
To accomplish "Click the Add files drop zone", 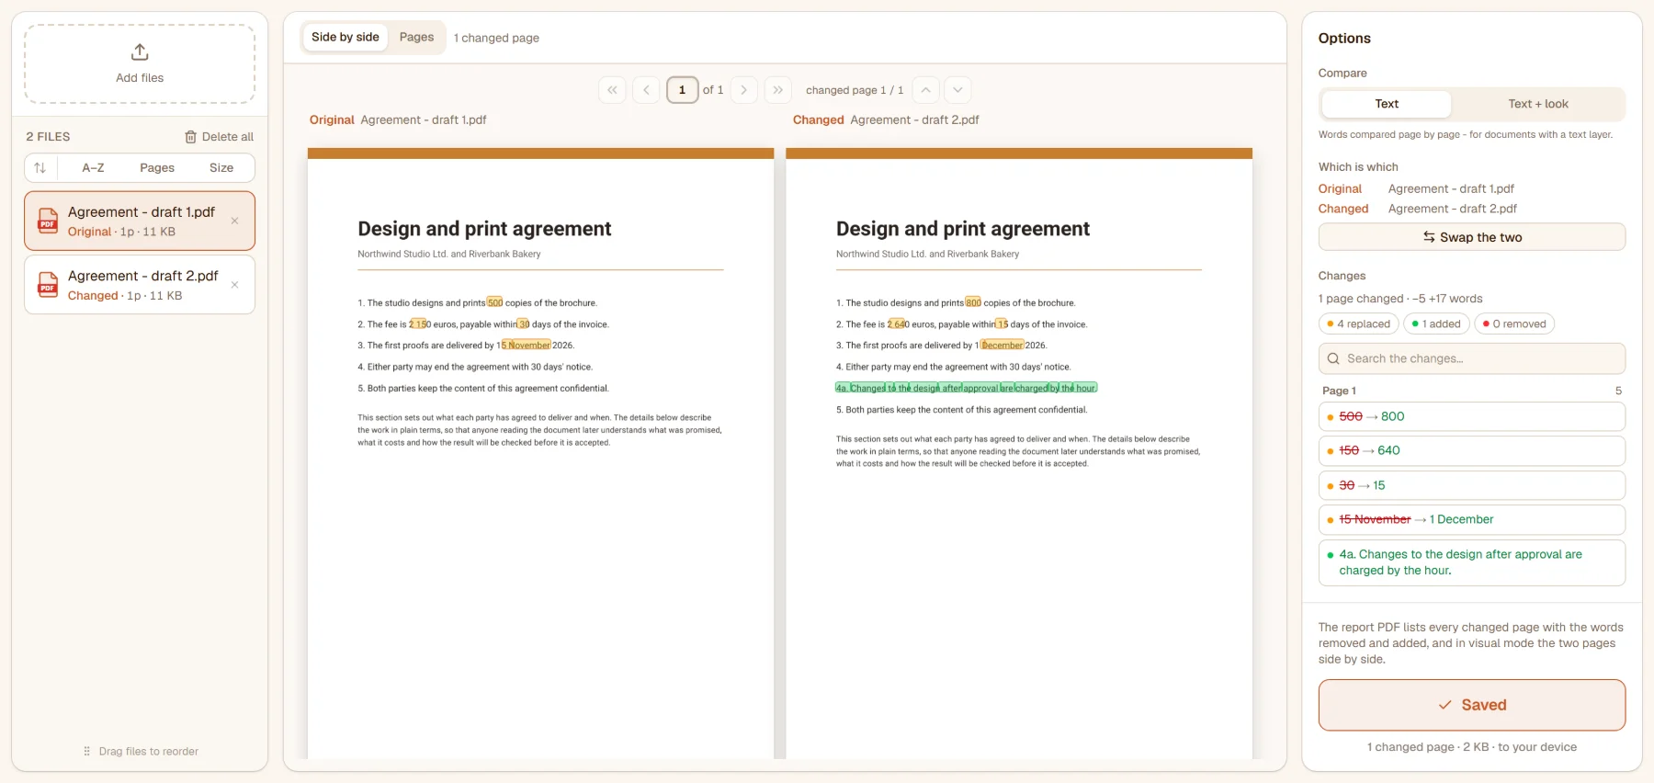I will click(140, 64).
